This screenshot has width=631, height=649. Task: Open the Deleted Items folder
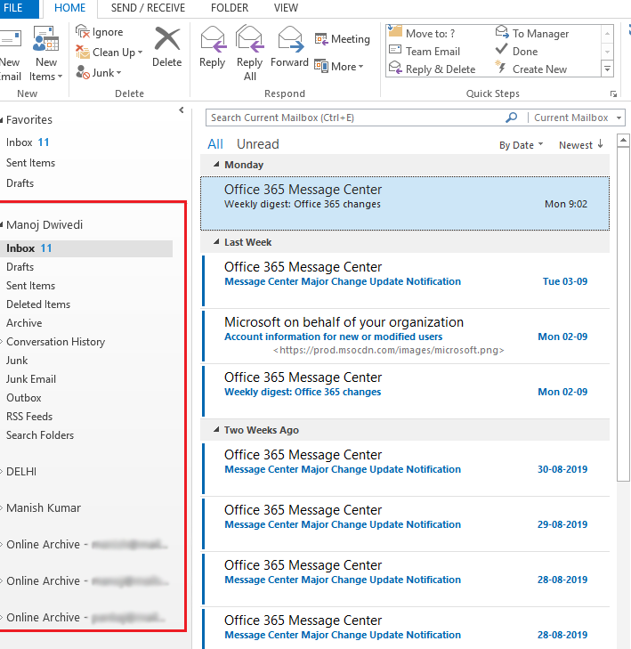(38, 304)
